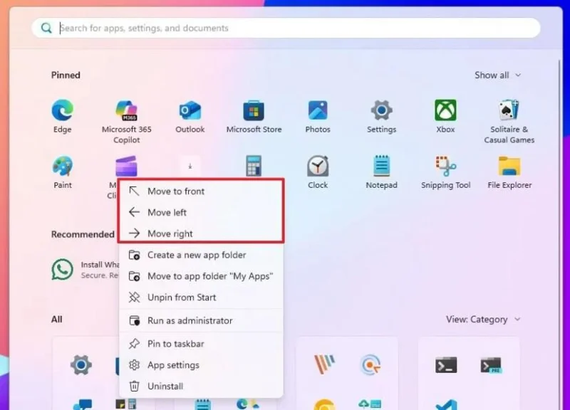Select Move left from the context menu
Image resolution: width=570 pixels, height=410 pixels.
(x=201, y=212)
